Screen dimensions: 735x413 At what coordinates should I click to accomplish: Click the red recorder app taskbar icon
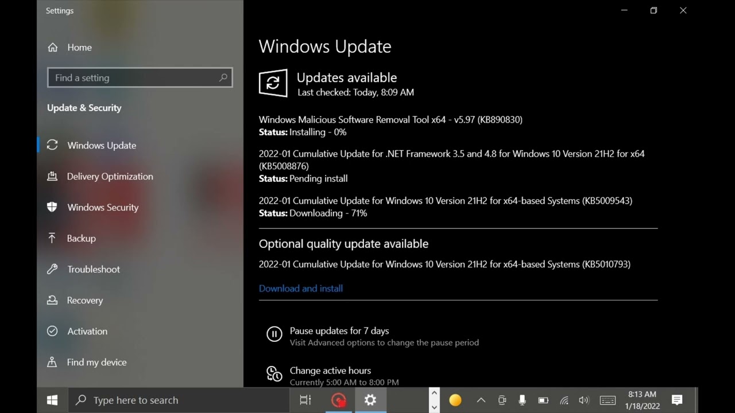339,400
